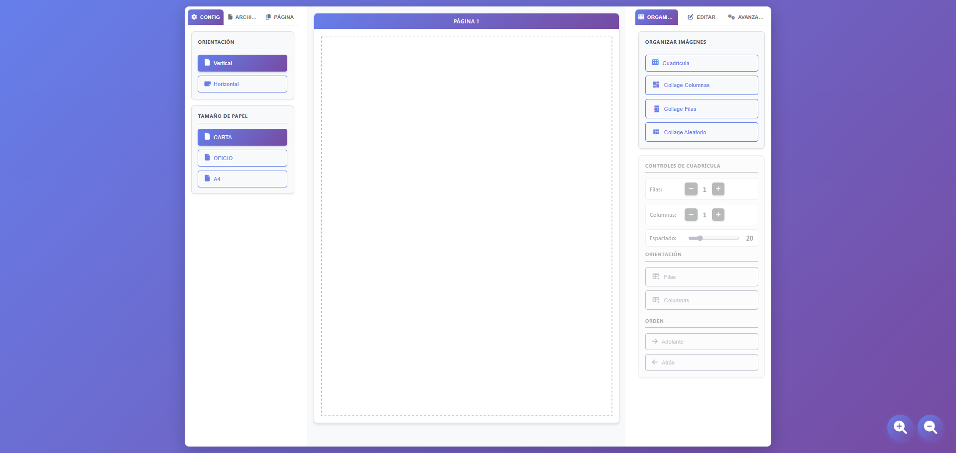Choose OFICIO paper size
Image resolution: width=956 pixels, height=453 pixels.
(242, 158)
